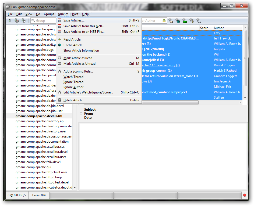
Task: Toggle Match Only Cached Articles filter
Action: click(x=178, y=21)
